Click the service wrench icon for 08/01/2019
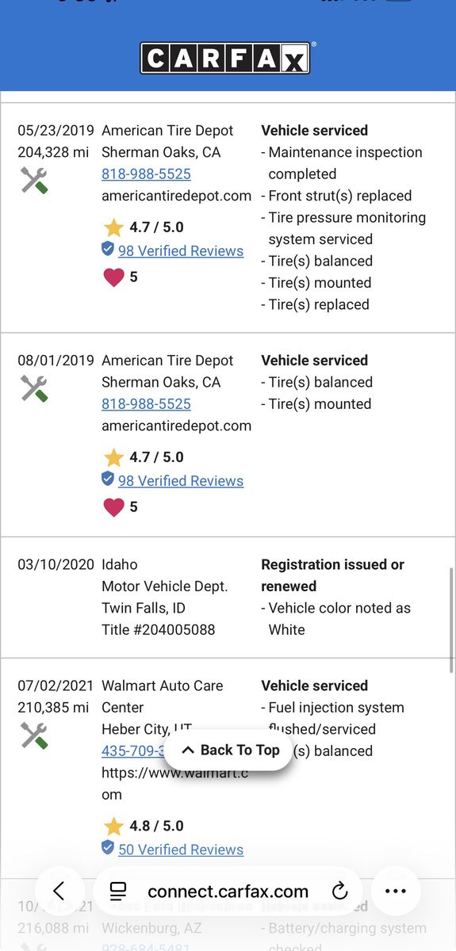 (x=34, y=388)
